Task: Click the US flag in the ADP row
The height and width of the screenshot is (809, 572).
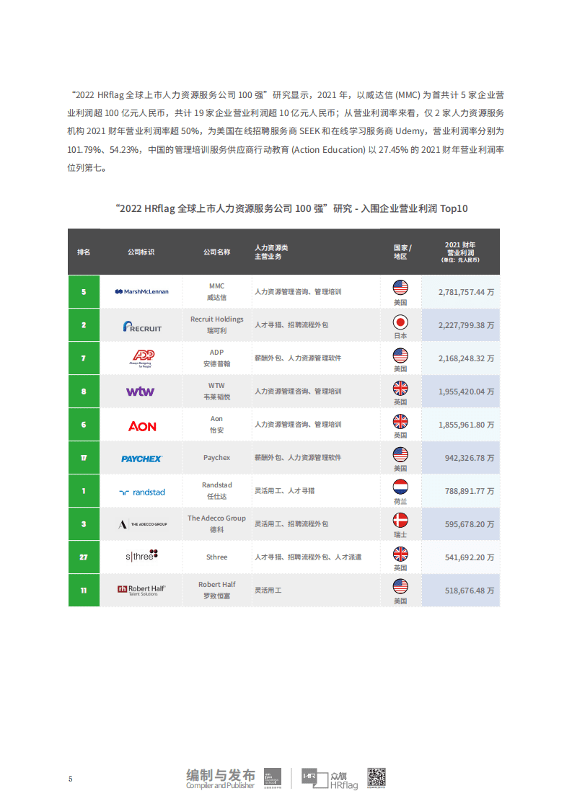Action: (400, 355)
